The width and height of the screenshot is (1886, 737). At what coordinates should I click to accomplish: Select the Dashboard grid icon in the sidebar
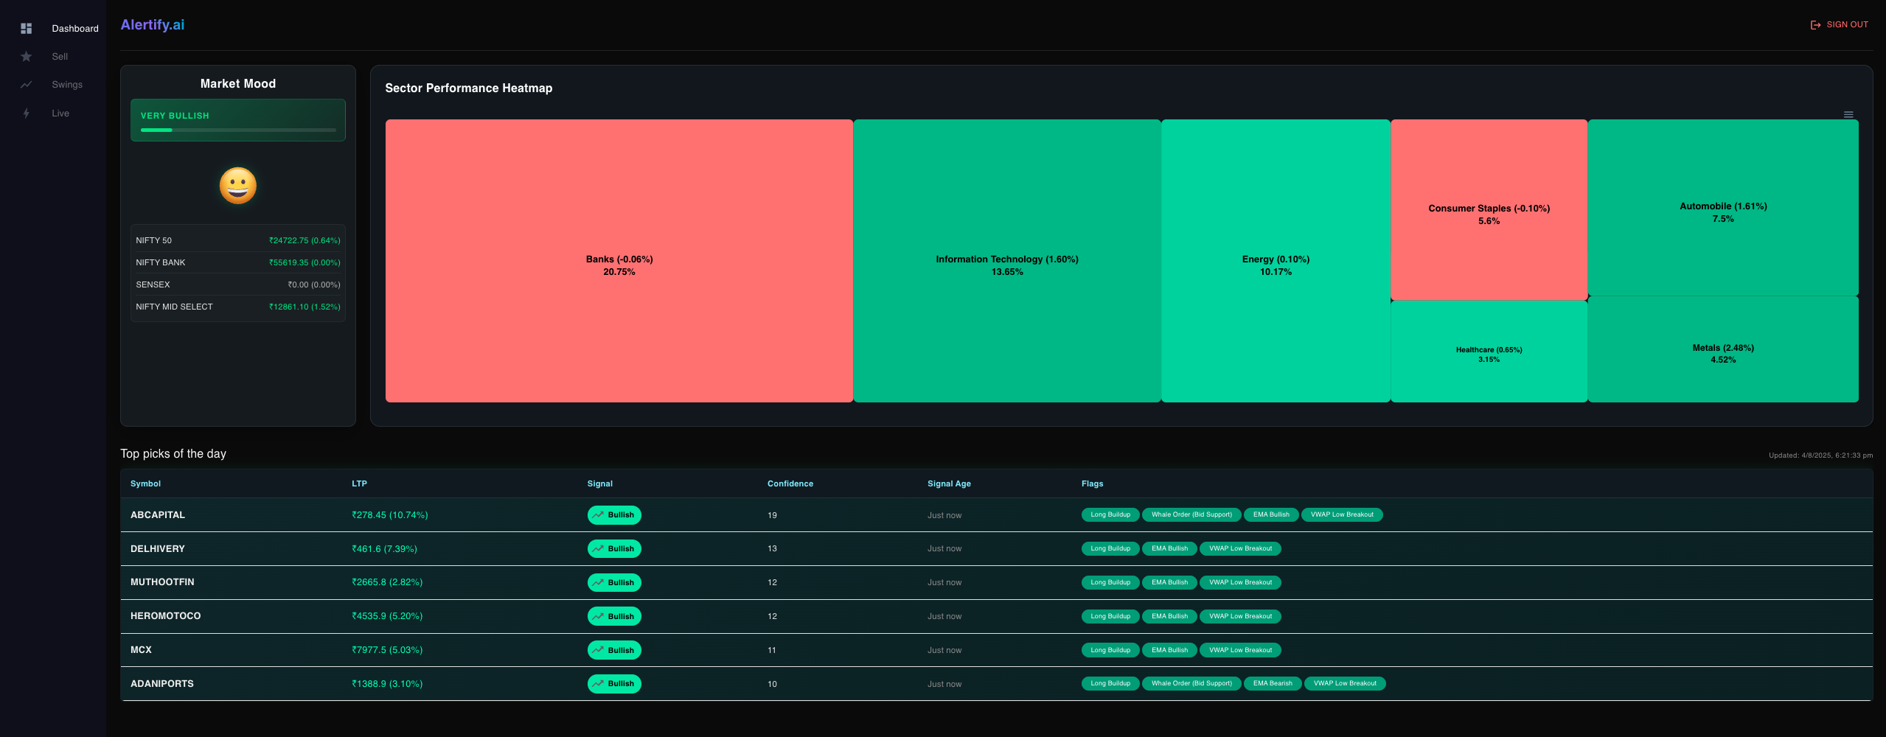click(x=26, y=28)
